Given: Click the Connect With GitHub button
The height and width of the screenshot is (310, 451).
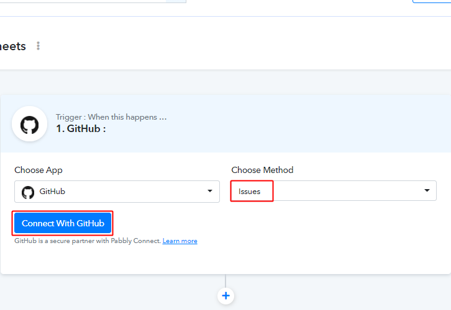Looking at the screenshot, I should 63,223.
